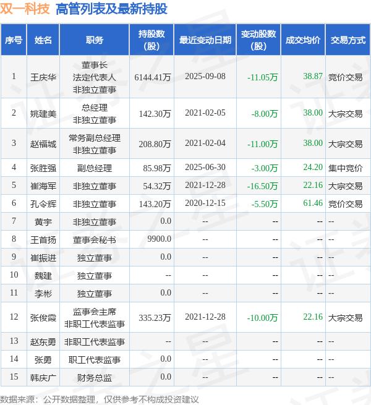Select the name 姚建美 in the table
Screen dimensions: 371x405
[43, 113]
